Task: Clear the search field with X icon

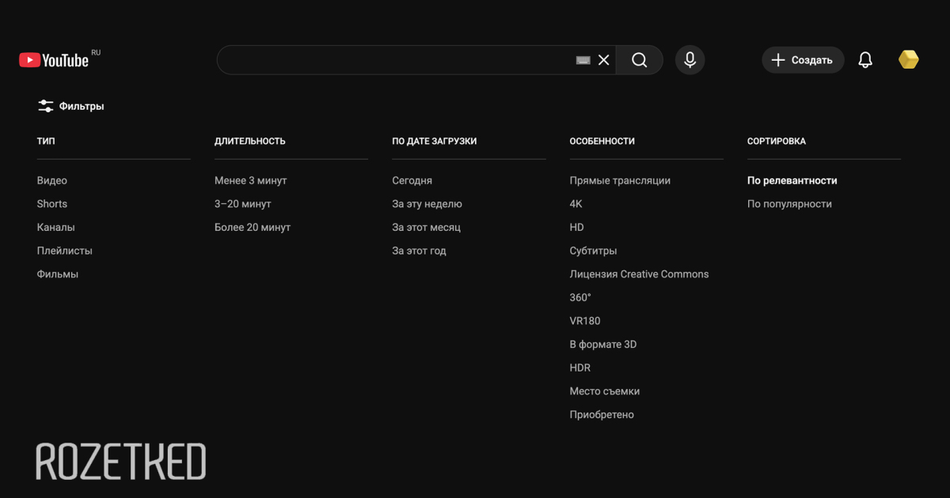Action: (x=604, y=60)
